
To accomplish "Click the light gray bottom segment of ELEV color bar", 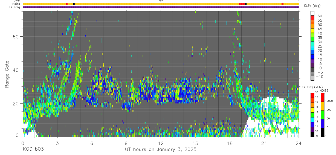I will (312, 78).
